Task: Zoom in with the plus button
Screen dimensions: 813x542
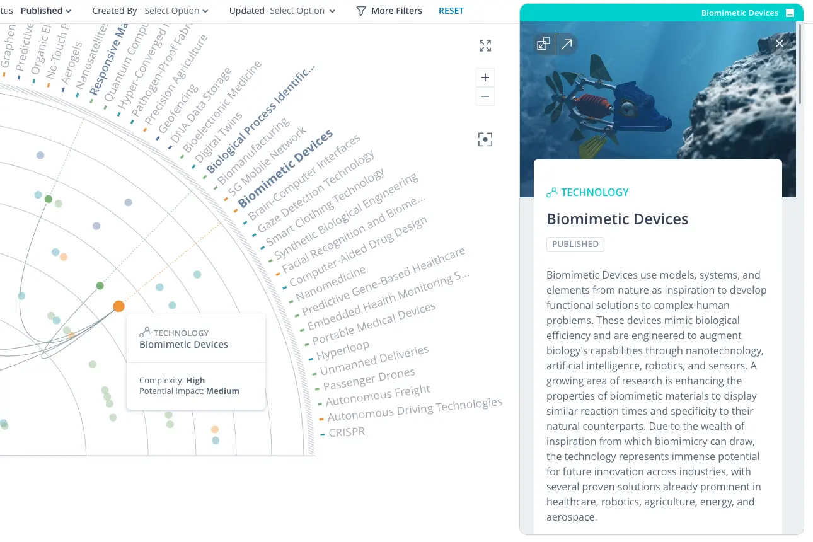Action: pyautogui.click(x=485, y=78)
